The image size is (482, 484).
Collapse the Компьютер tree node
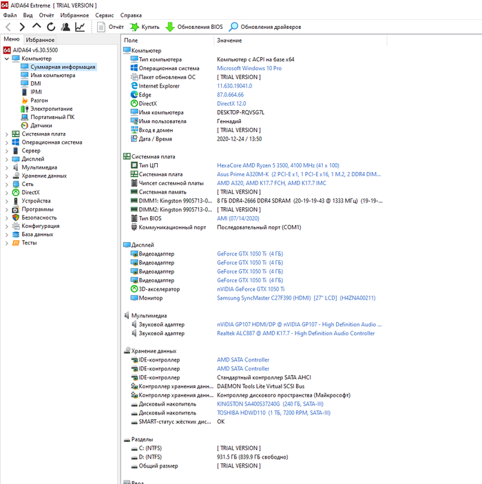(6, 59)
